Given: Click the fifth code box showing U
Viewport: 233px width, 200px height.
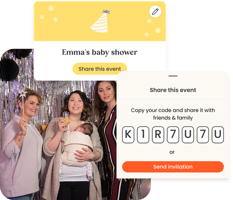Looking at the screenshot, I should [188, 134].
